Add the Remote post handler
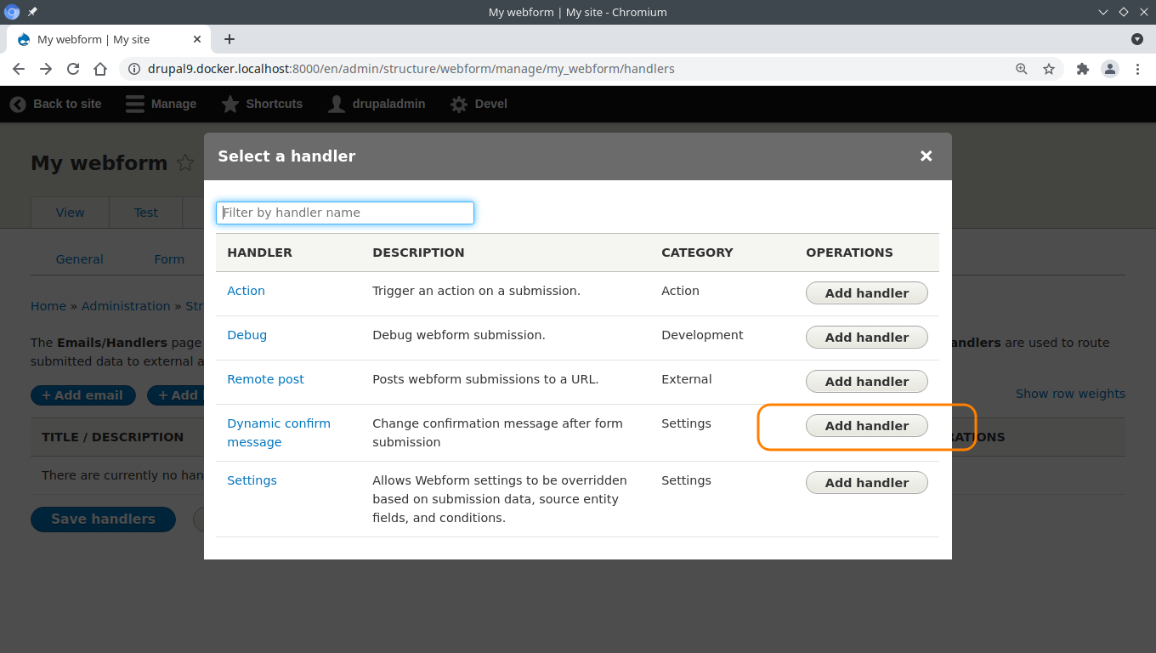The height and width of the screenshot is (653, 1156). (866, 382)
